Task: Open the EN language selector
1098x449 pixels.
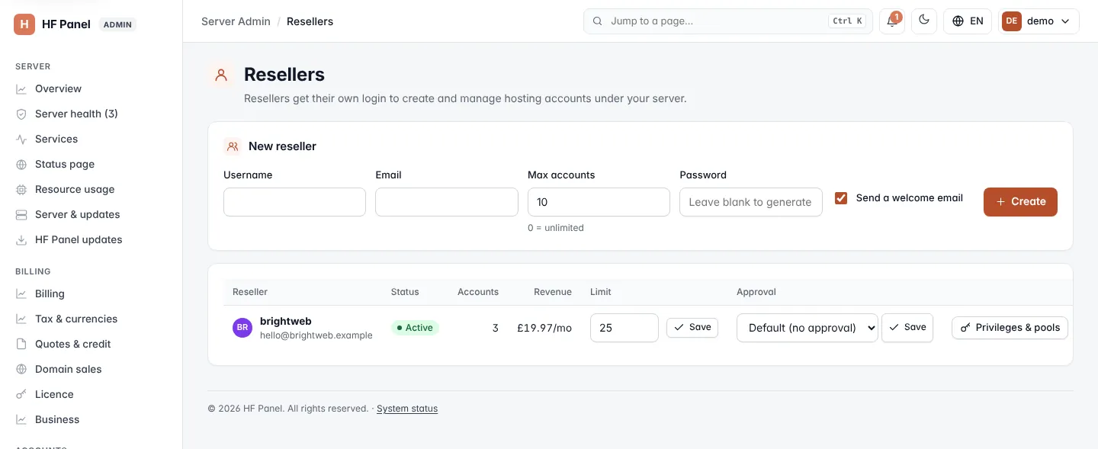Action: click(968, 21)
